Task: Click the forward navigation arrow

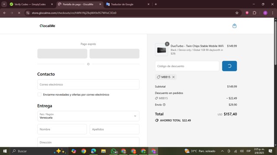Action: pos(12,13)
